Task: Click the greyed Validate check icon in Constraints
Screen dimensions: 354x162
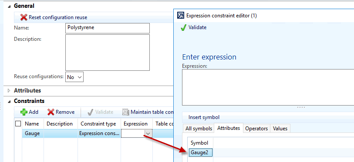Action: pos(90,112)
